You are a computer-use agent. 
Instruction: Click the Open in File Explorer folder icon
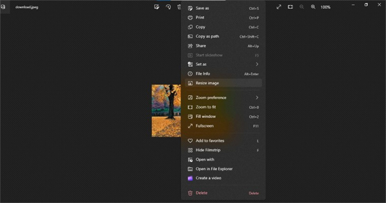(x=190, y=169)
